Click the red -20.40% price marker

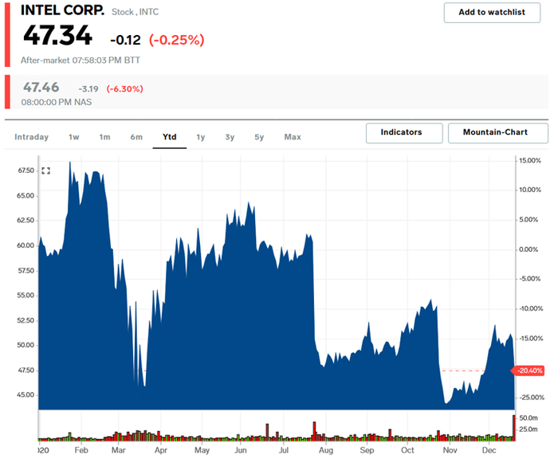tap(528, 371)
